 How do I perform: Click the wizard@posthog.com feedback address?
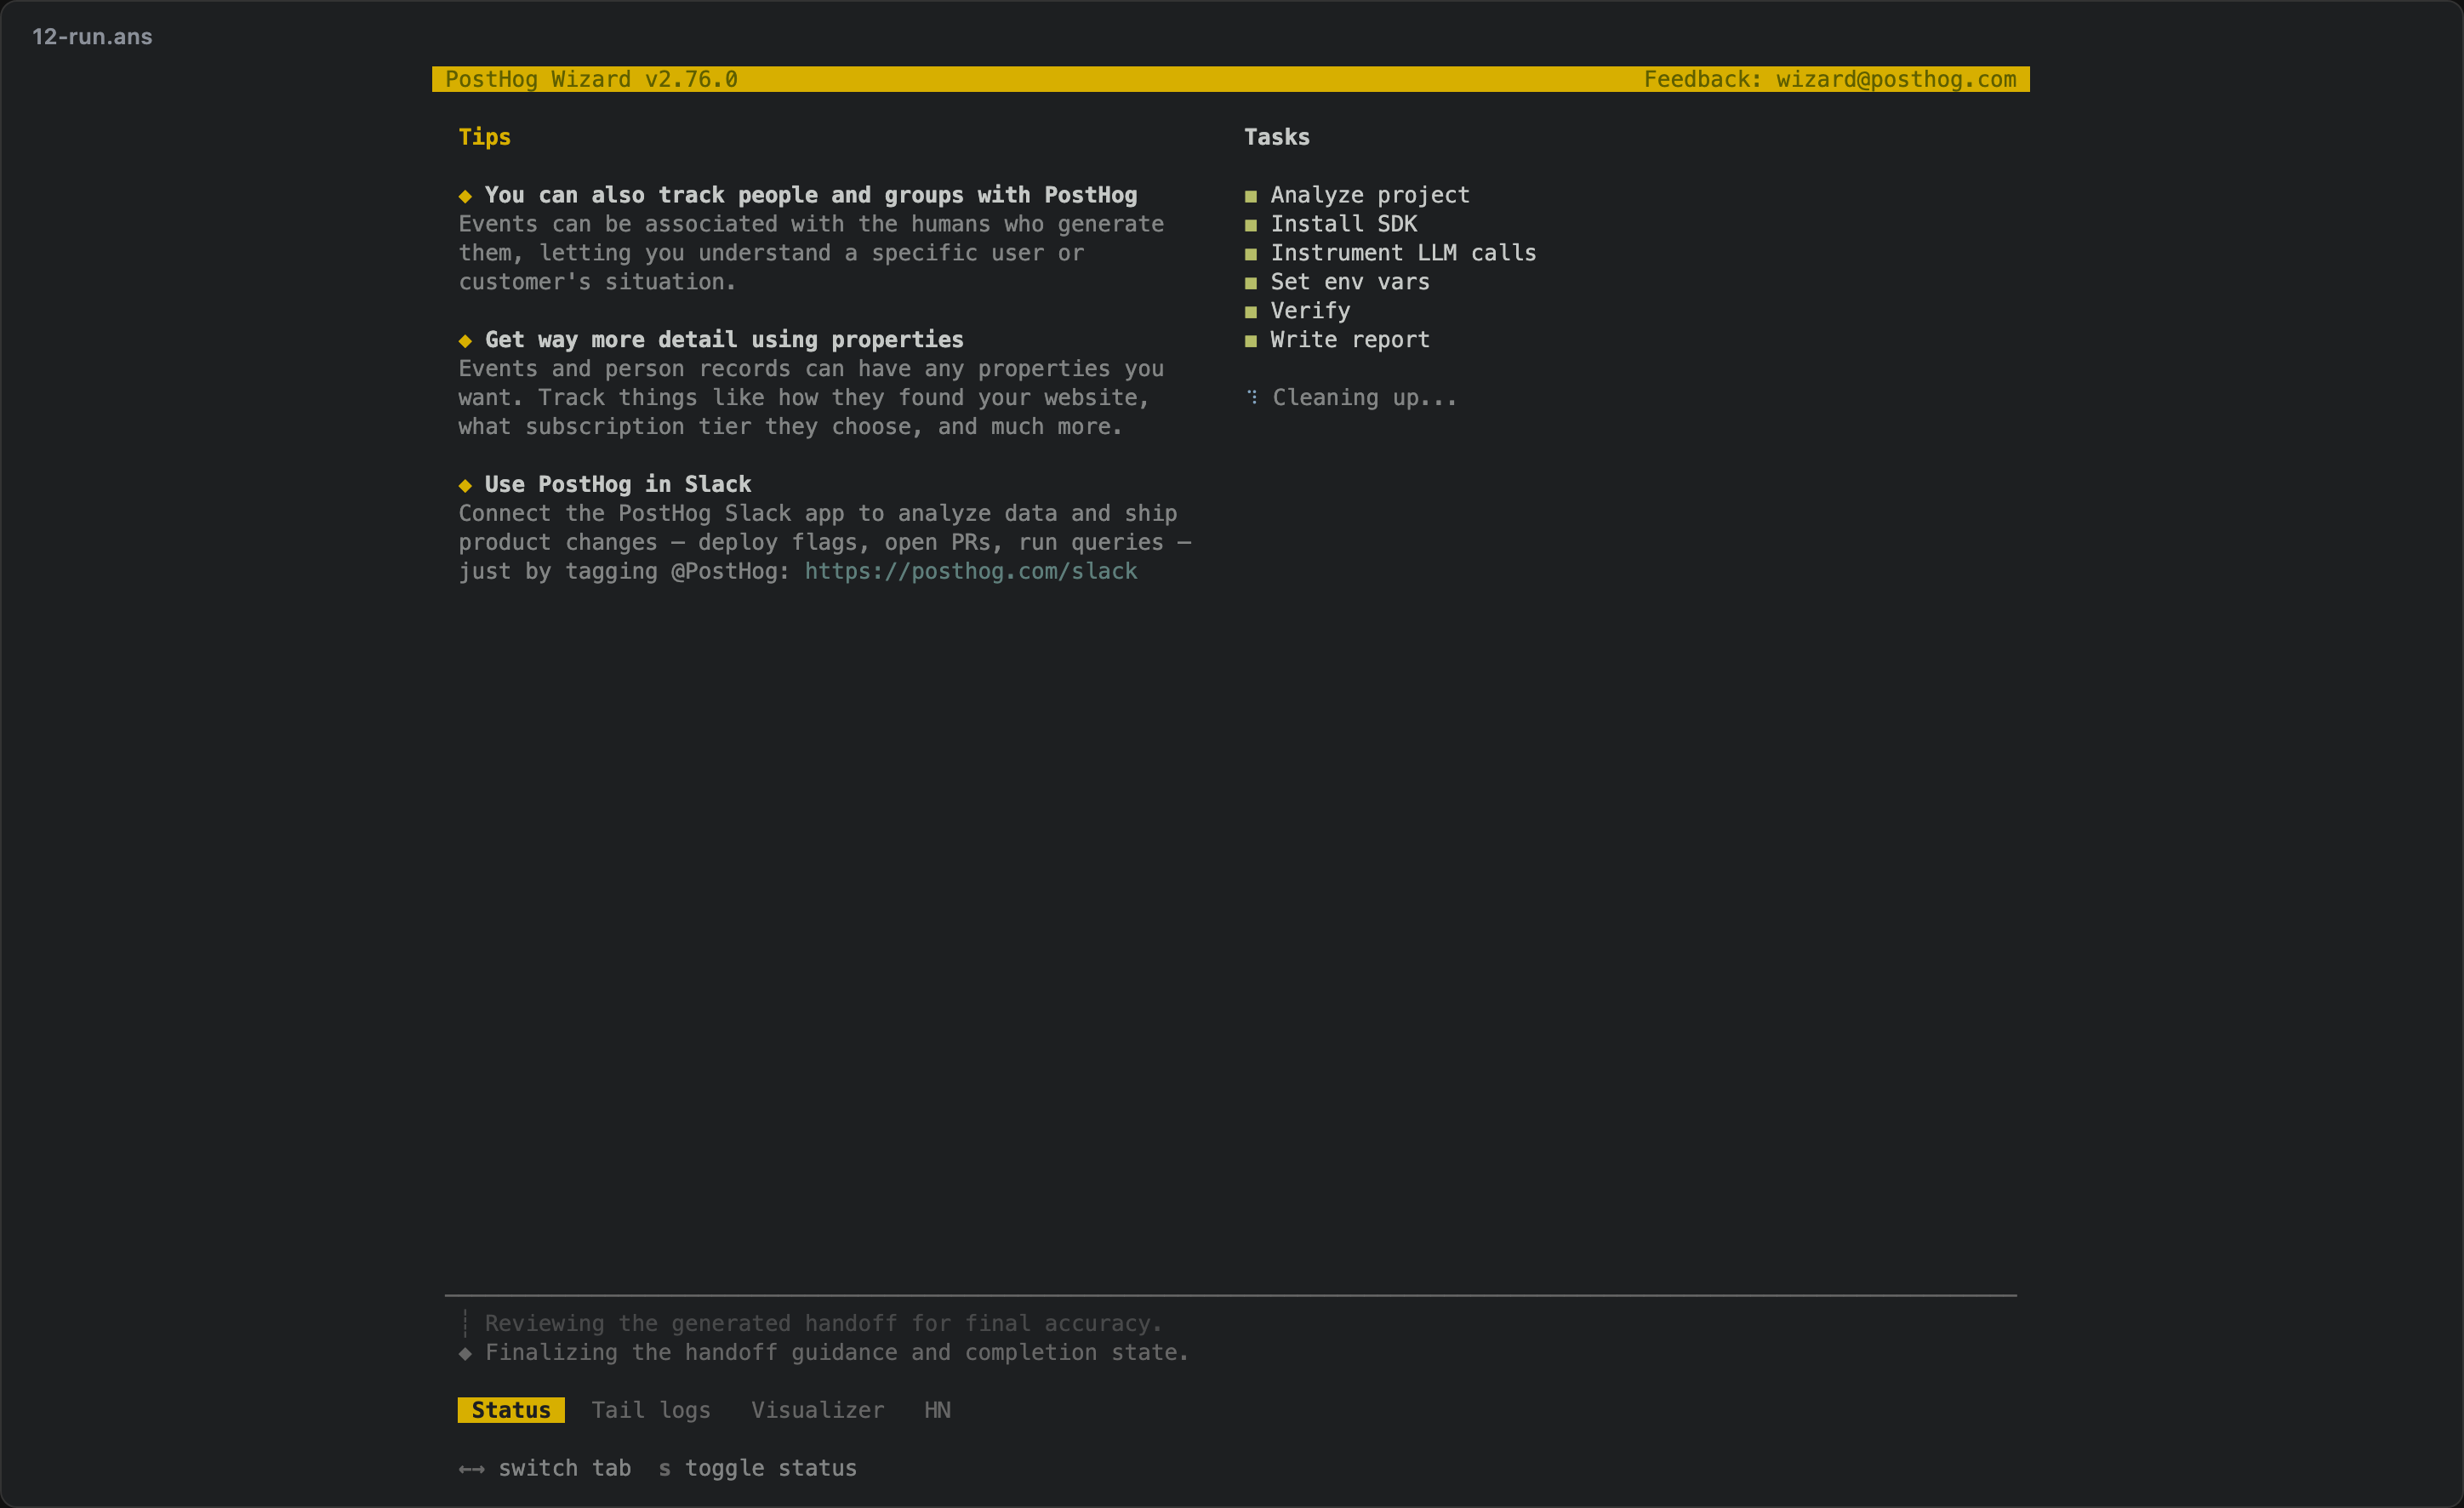(x=1896, y=79)
